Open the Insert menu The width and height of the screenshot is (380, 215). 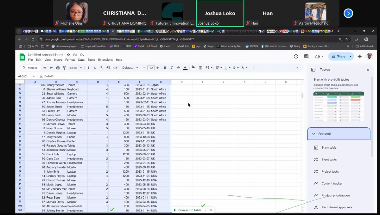click(58, 60)
